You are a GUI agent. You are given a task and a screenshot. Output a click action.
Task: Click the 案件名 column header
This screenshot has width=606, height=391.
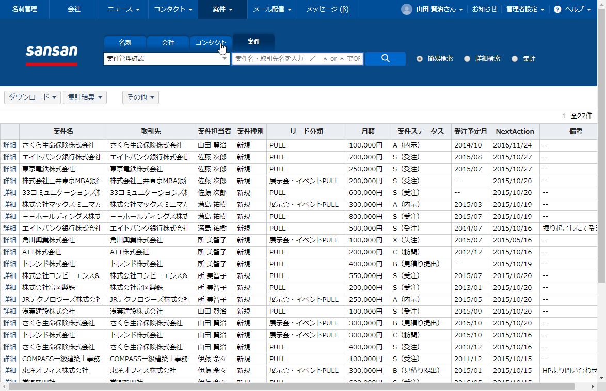[x=63, y=132]
